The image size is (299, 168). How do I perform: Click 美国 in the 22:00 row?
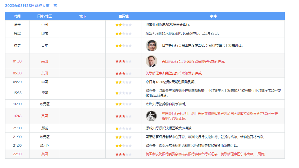tap(45, 154)
